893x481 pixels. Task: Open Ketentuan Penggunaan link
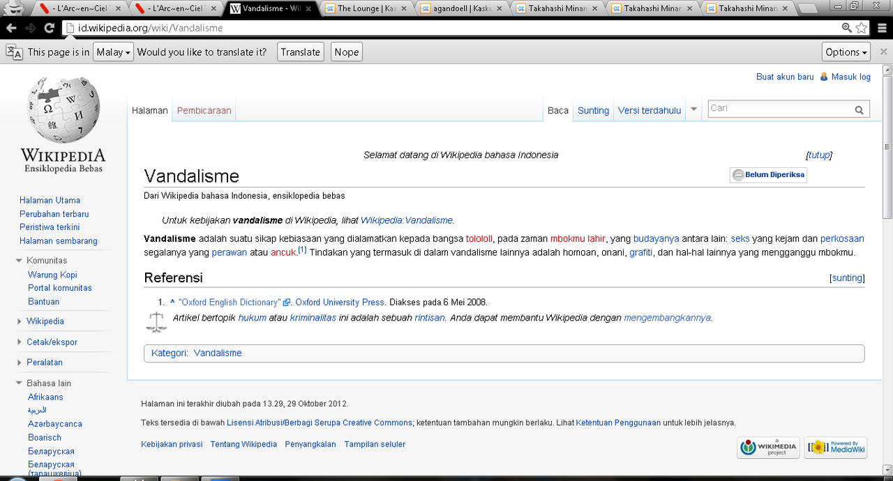(618, 422)
